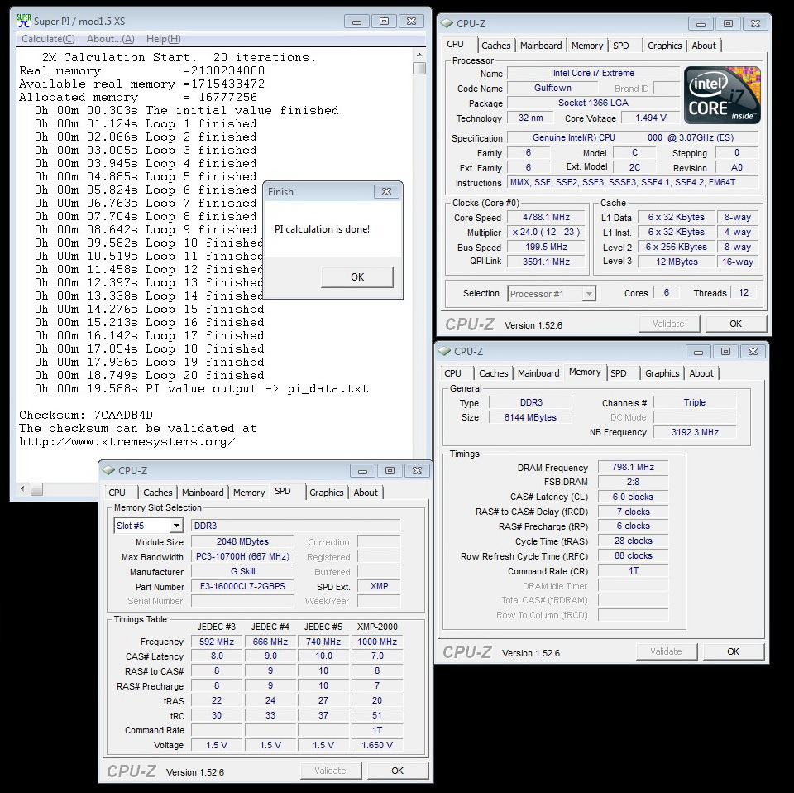The image size is (794, 793).
Task: Click the CPU-Z title icon of the Slot #5 window
Action: 108,470
